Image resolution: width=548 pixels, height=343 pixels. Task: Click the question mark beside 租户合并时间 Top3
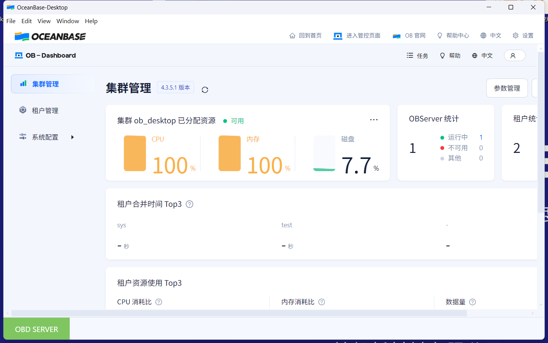pyautogui.click(x=189, y=204)
